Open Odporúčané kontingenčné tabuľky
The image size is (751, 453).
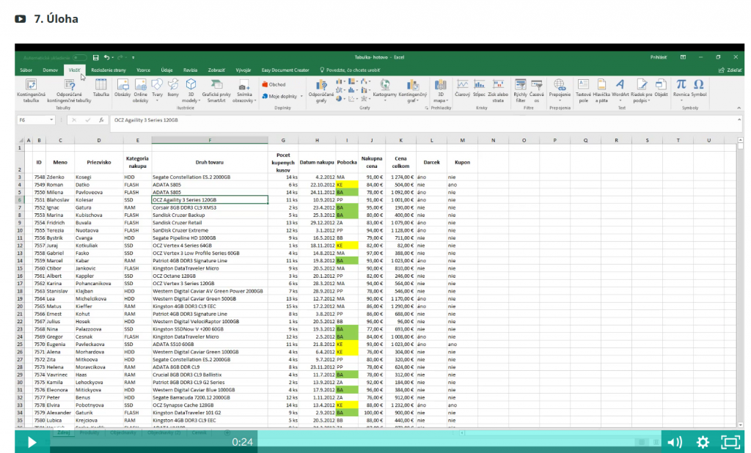coord(70,90)
